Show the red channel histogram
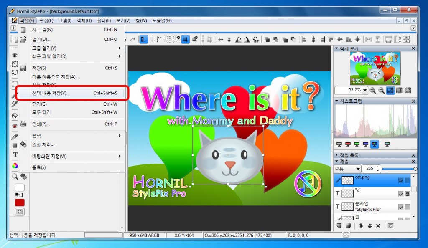The image size is (428, 248). [x=348, y=144]
